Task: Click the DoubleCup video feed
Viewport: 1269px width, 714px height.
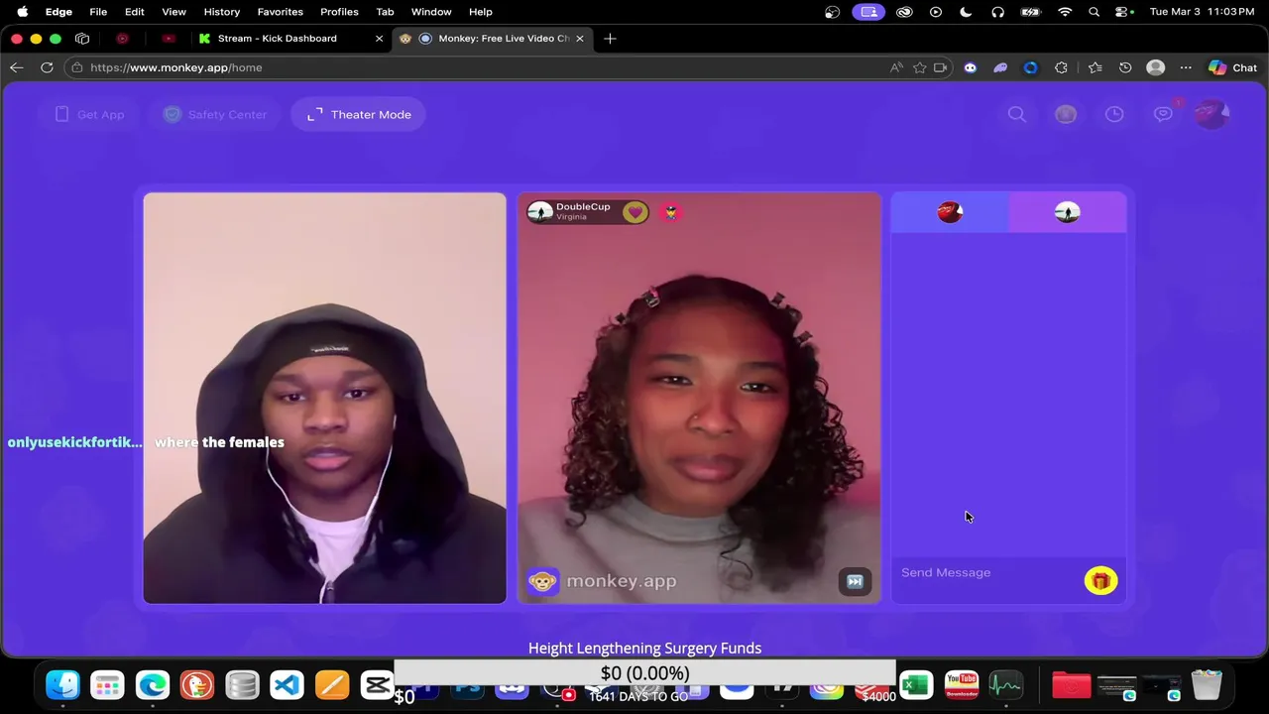Action: point(699,398)
